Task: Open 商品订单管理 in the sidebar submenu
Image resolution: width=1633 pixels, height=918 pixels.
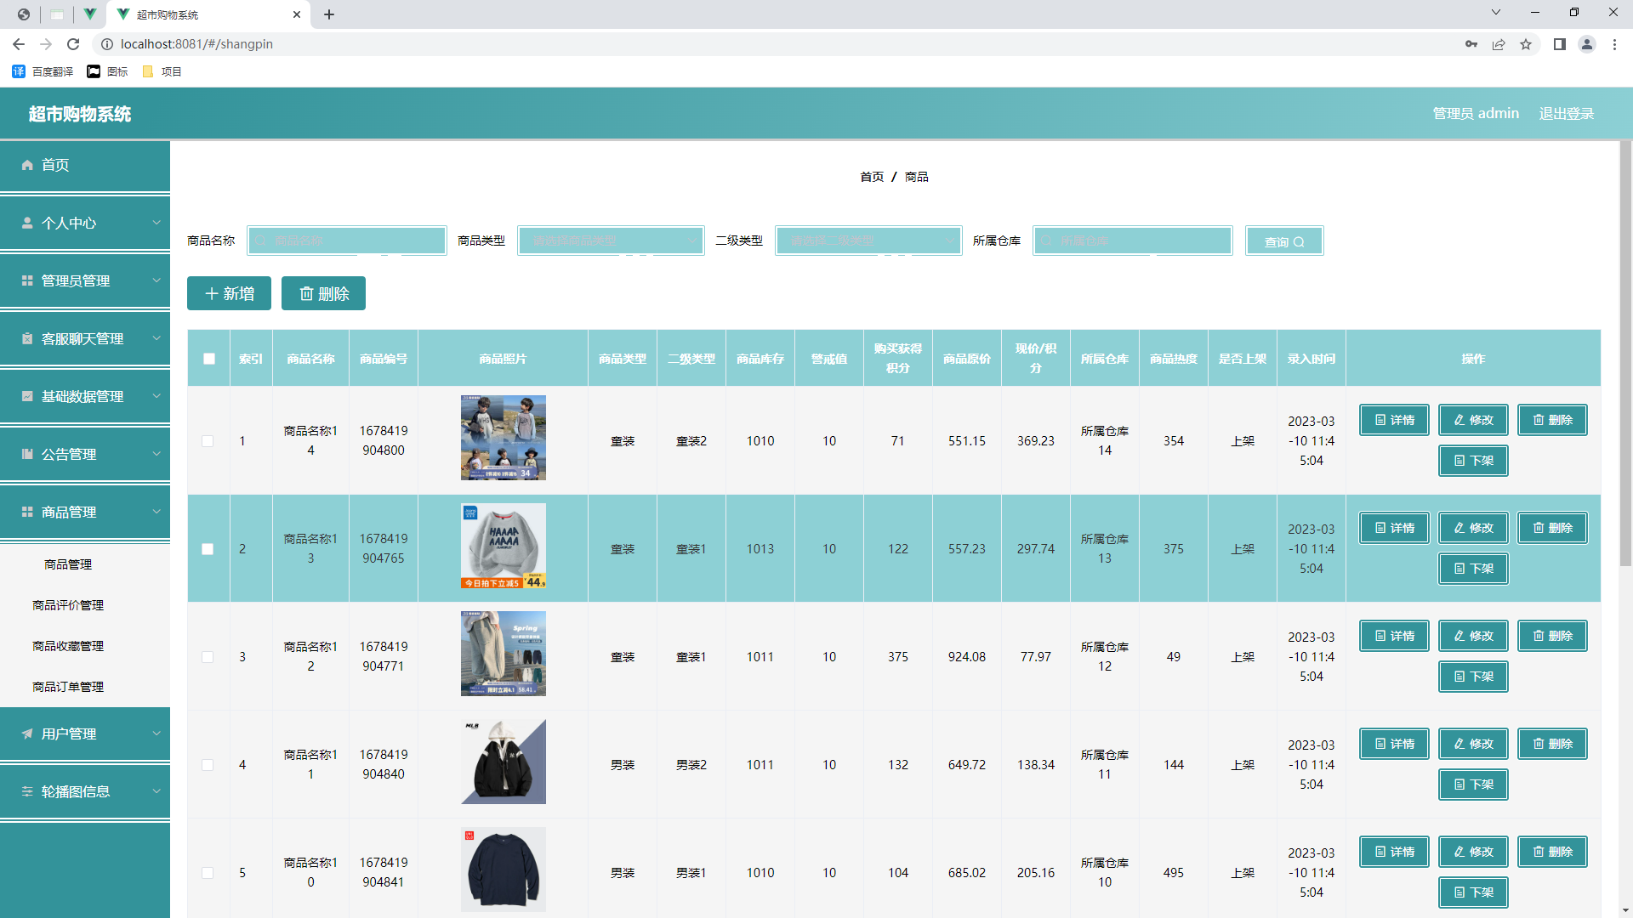Action: 68,687
